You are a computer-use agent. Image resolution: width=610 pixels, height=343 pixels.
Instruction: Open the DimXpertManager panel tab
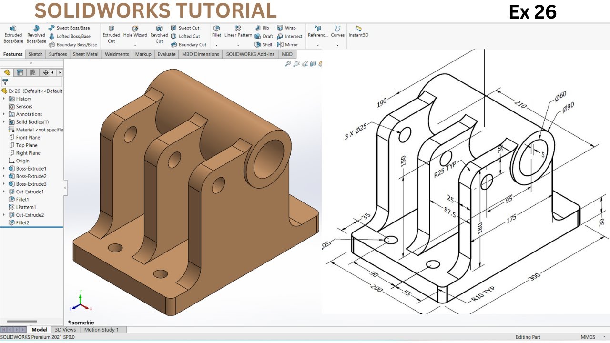coord(46,72)
